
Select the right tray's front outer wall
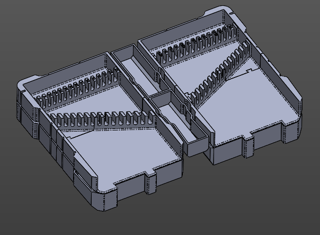(x=228, y=152)
